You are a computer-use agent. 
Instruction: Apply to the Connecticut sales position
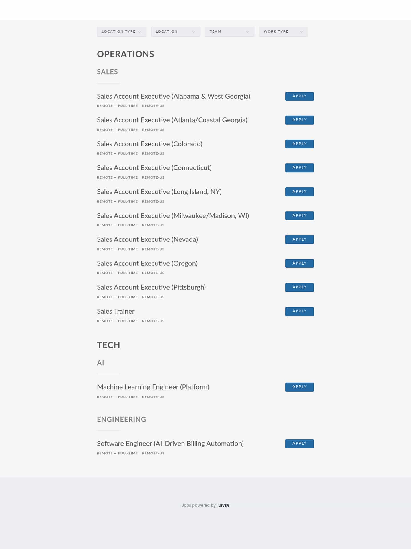299,168
